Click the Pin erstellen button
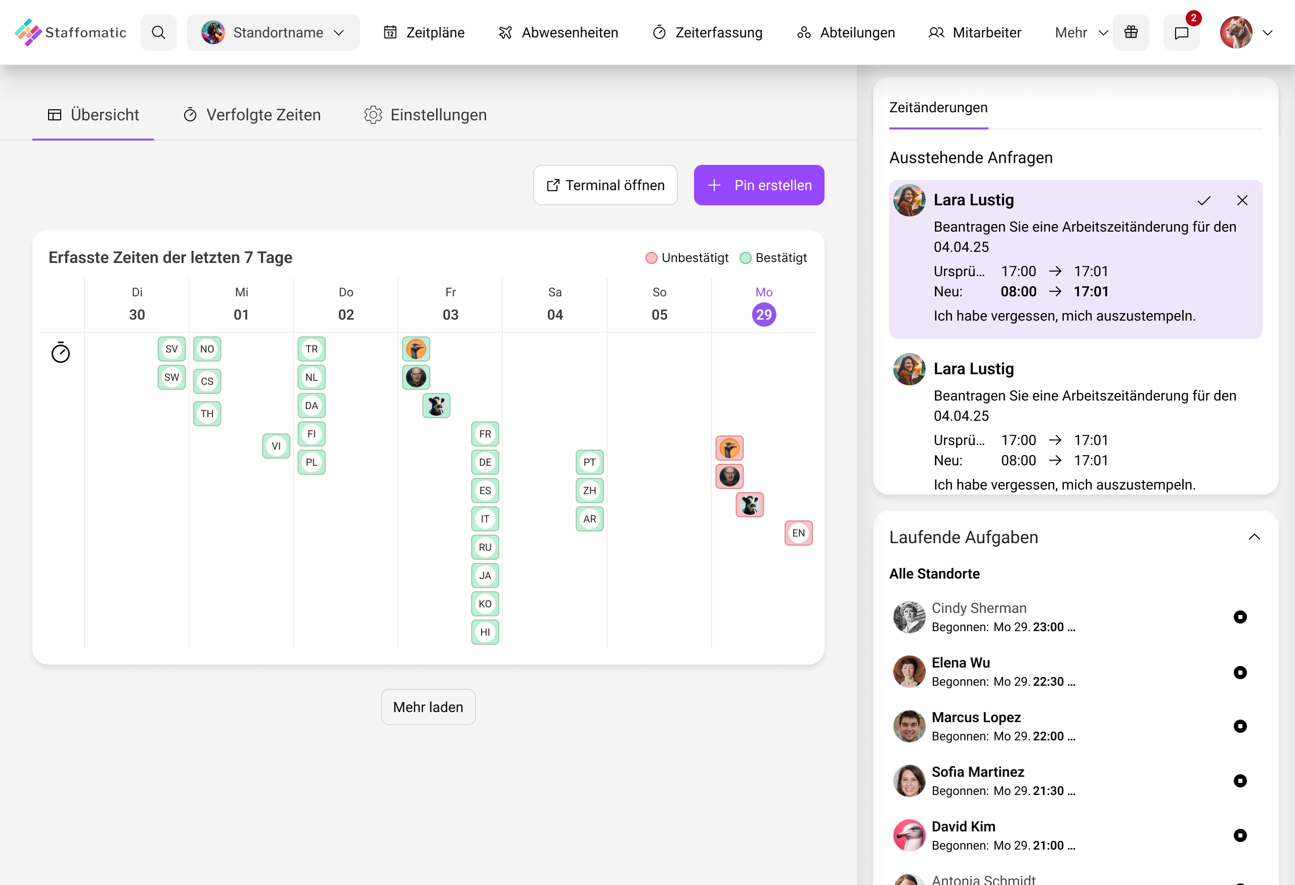 (x=758, y=185)
